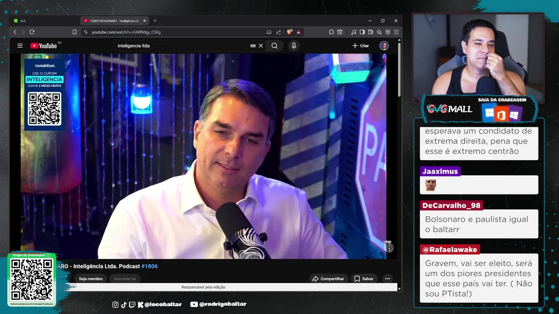Open the Brave Wallet icon
The height and width of the screenshot is (314, 559).
pyautogui.click(x=371, y=32)
